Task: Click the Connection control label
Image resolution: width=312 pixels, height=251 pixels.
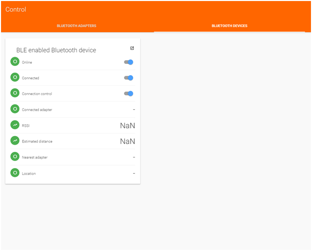Action: 37,94
